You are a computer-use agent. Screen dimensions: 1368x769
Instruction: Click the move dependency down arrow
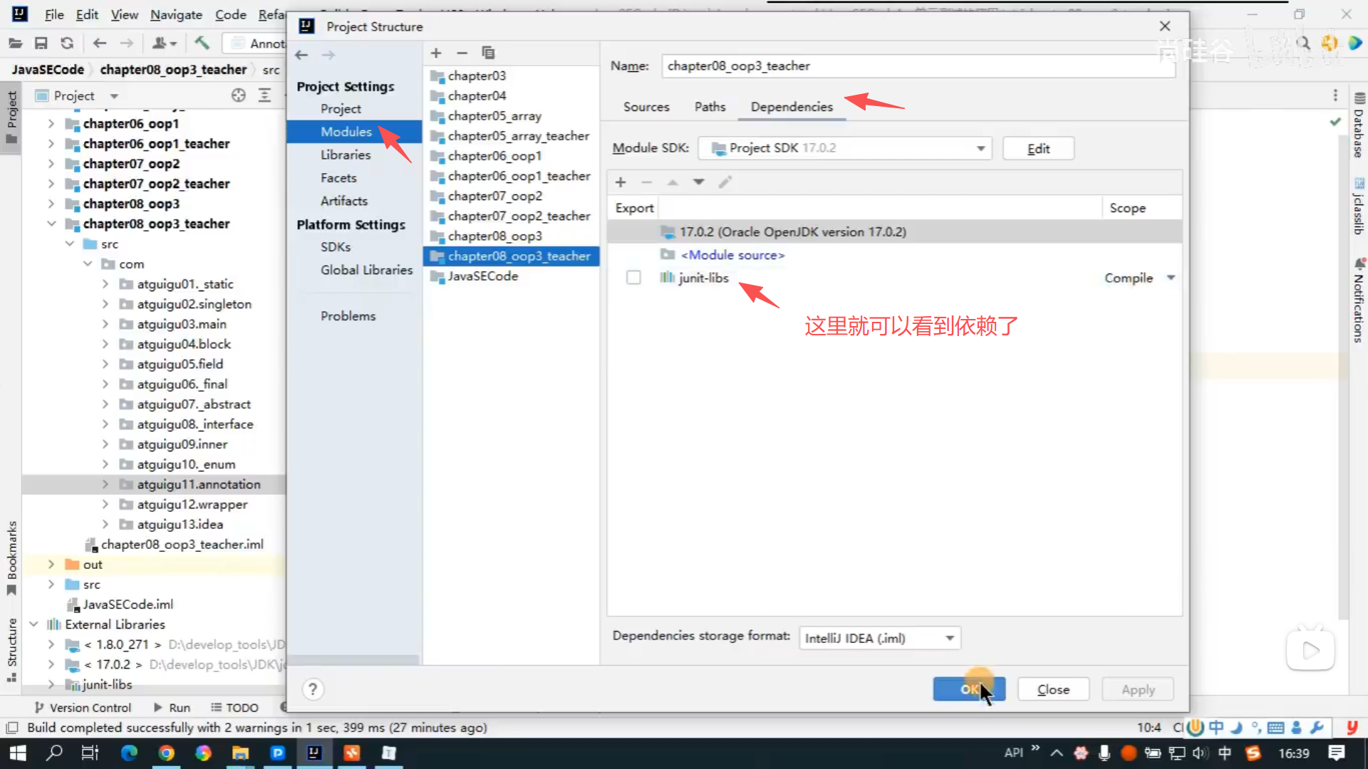pos(699,182)
